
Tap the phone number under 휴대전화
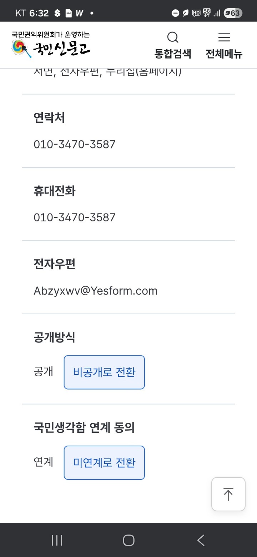(x=75, y=217)
